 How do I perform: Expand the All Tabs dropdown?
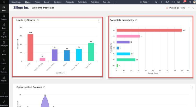[144, 2]
